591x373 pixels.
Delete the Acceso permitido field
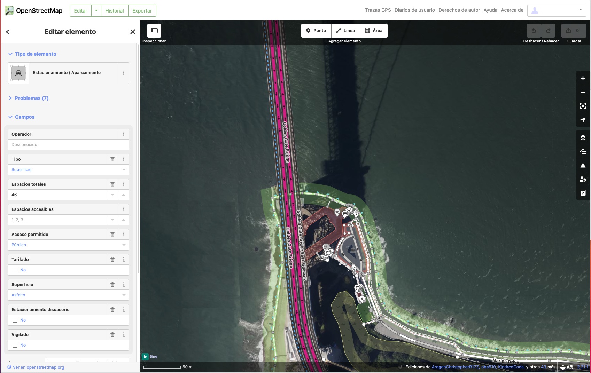click(112, 235)
